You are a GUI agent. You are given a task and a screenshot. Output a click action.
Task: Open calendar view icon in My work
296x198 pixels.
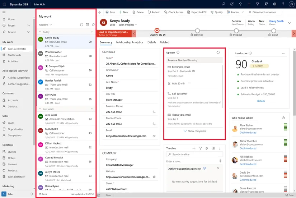(x=88, y=25)
